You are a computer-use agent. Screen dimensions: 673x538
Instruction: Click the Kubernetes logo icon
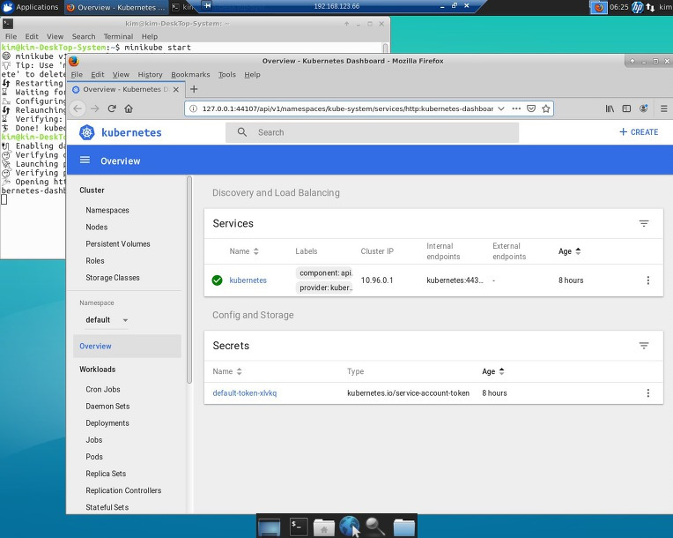point(86,132)
